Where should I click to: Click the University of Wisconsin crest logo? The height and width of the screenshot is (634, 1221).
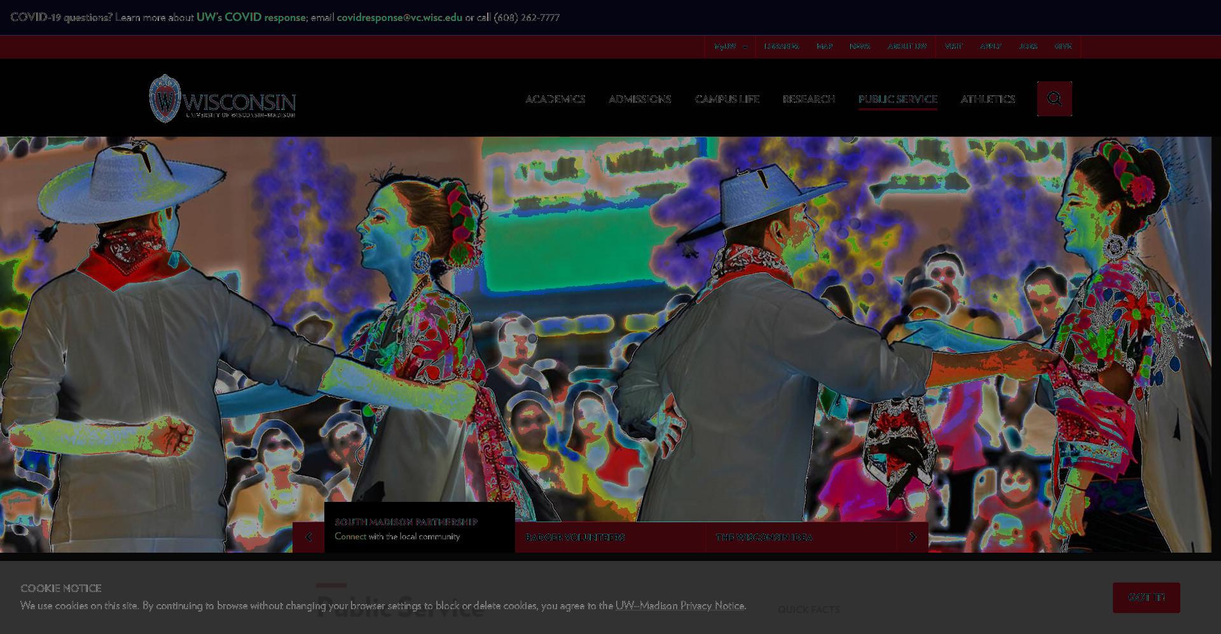point(165,98)
